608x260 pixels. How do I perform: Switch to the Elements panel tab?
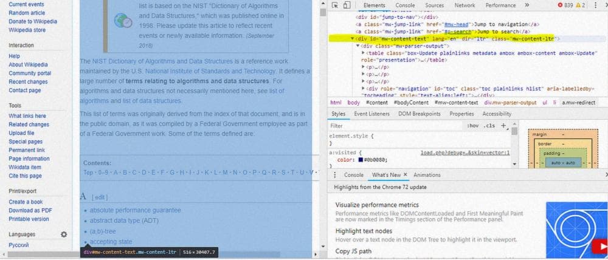pyautogui.click(x=374, y=5)
